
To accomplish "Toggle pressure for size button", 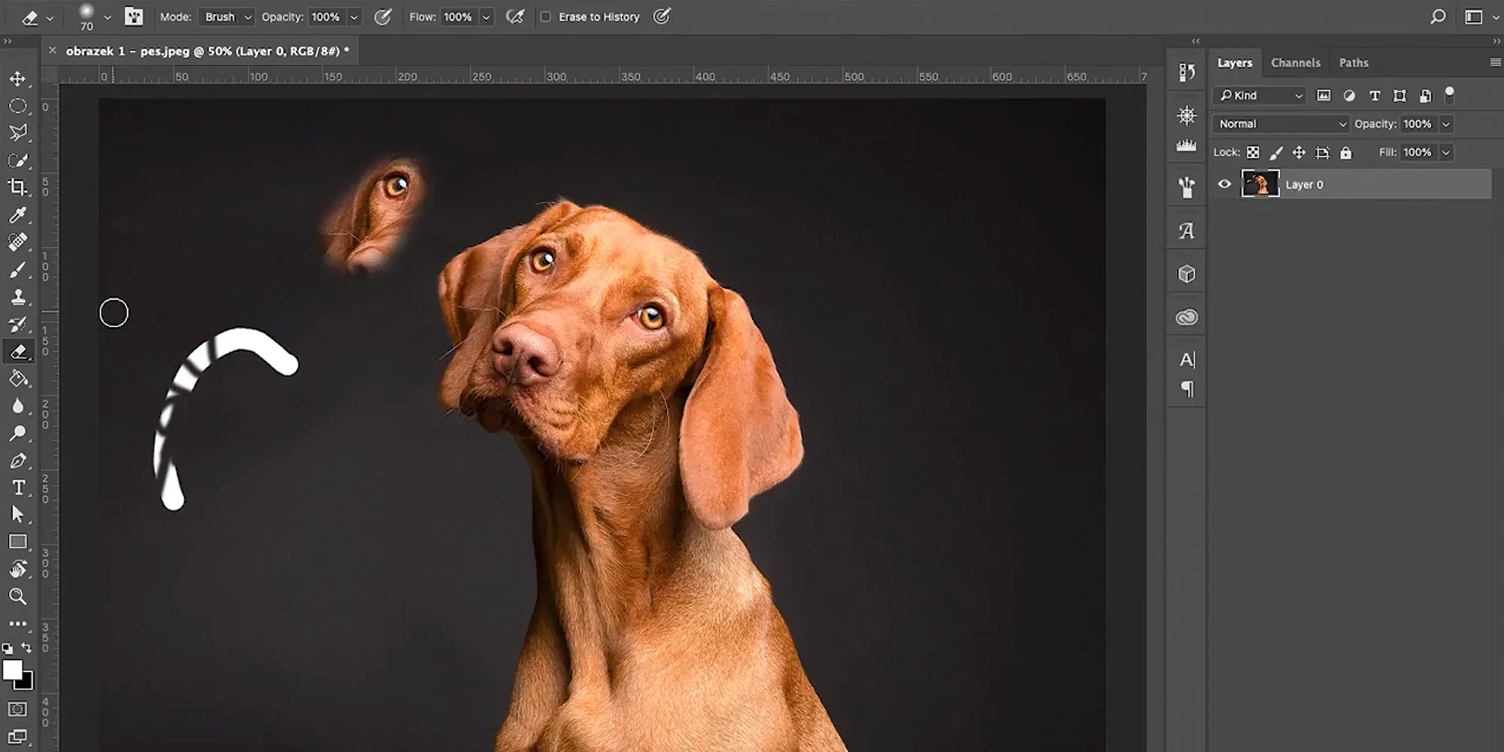I will pyautogui.click(x=662, y=17).
